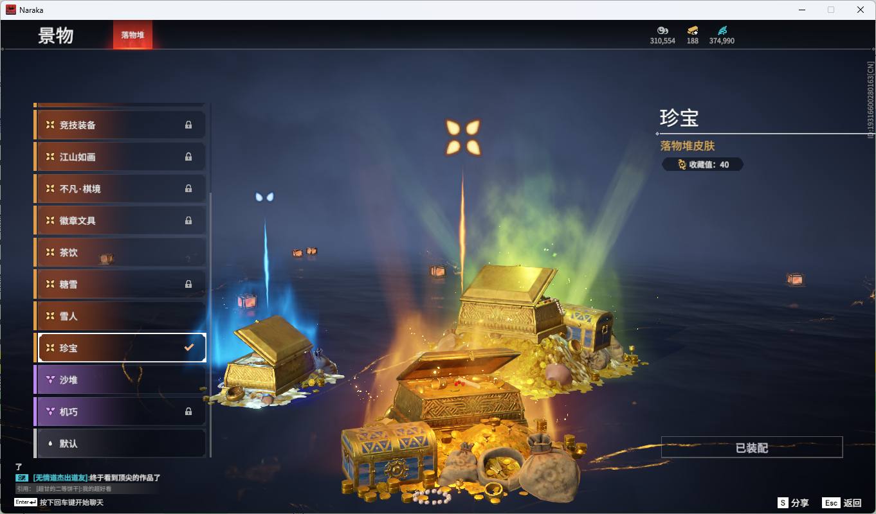The image size is (876, 514).
Task: Click the 返回 back button
Action: [842, 503]
